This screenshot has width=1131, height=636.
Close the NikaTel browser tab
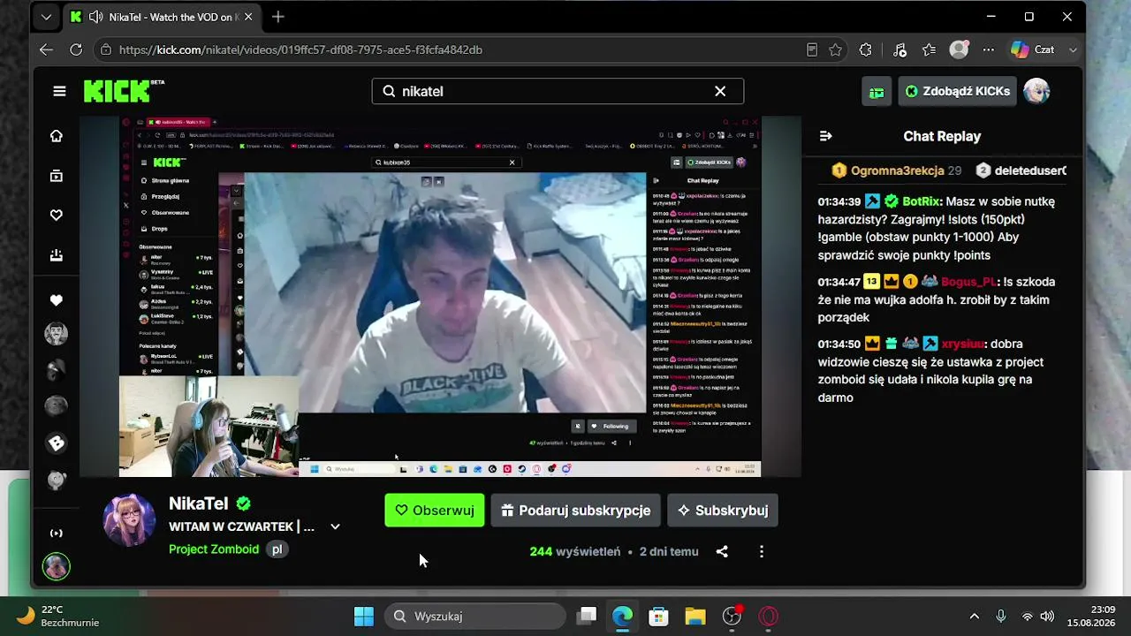coord(248,17)
